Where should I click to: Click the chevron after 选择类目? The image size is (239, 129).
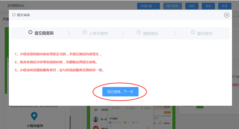[175, 33]
